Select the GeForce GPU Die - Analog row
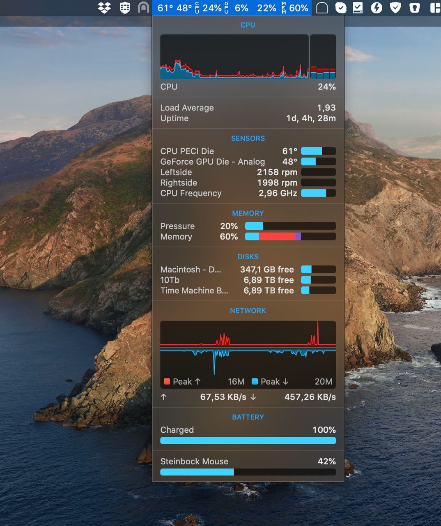The height and width of the screenshot is (526, 441). click(248, 161)
